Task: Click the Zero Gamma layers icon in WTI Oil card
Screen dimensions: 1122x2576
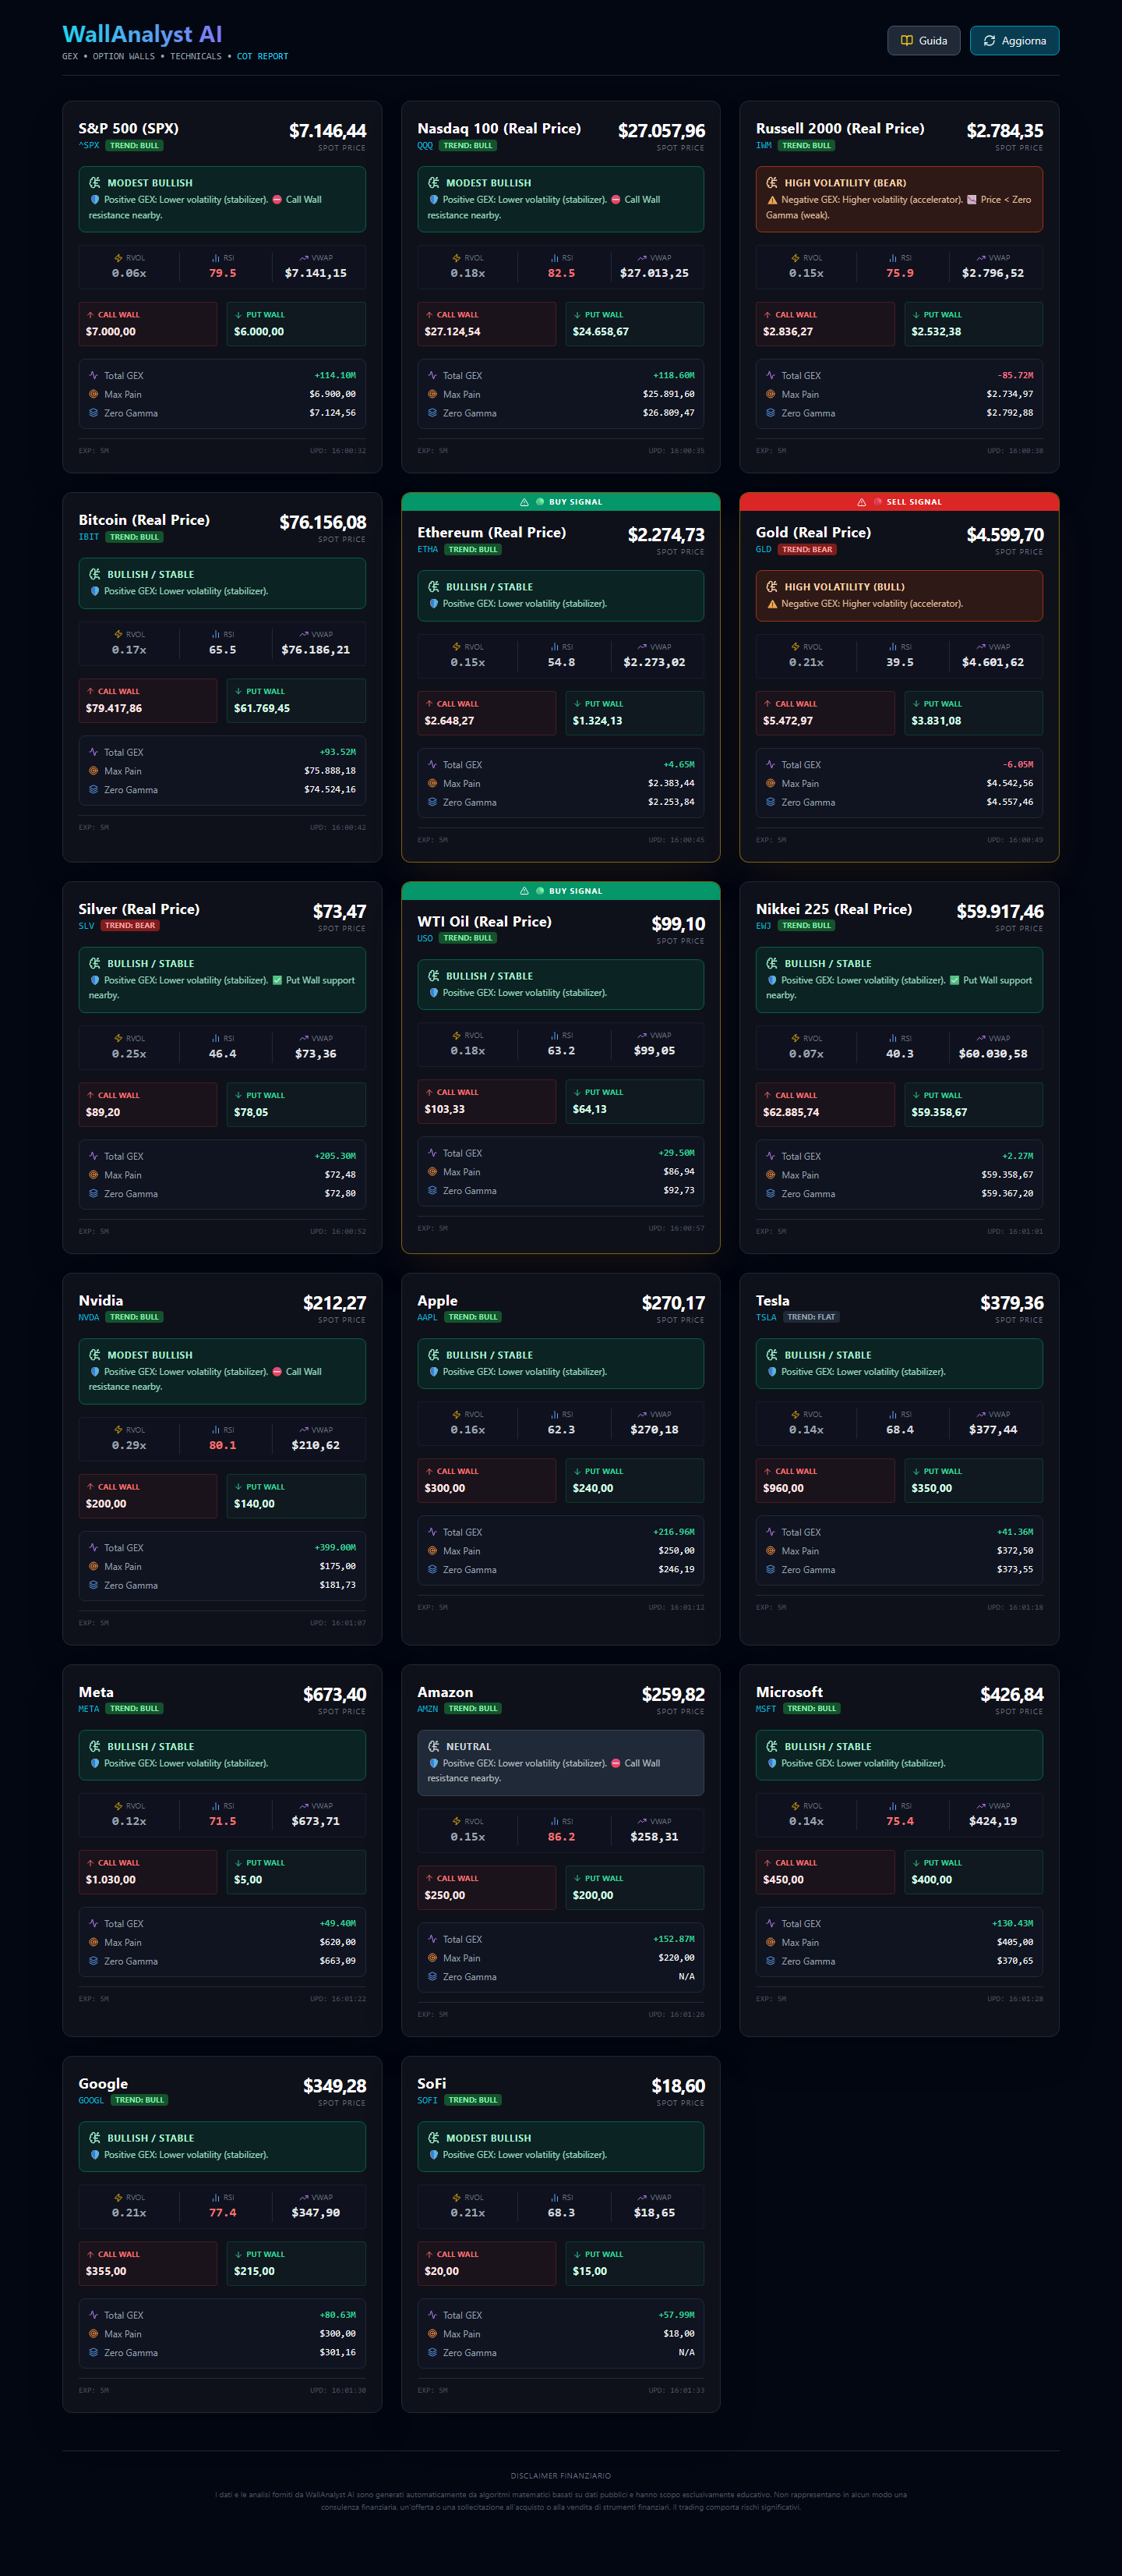Action: point(432,1191)
